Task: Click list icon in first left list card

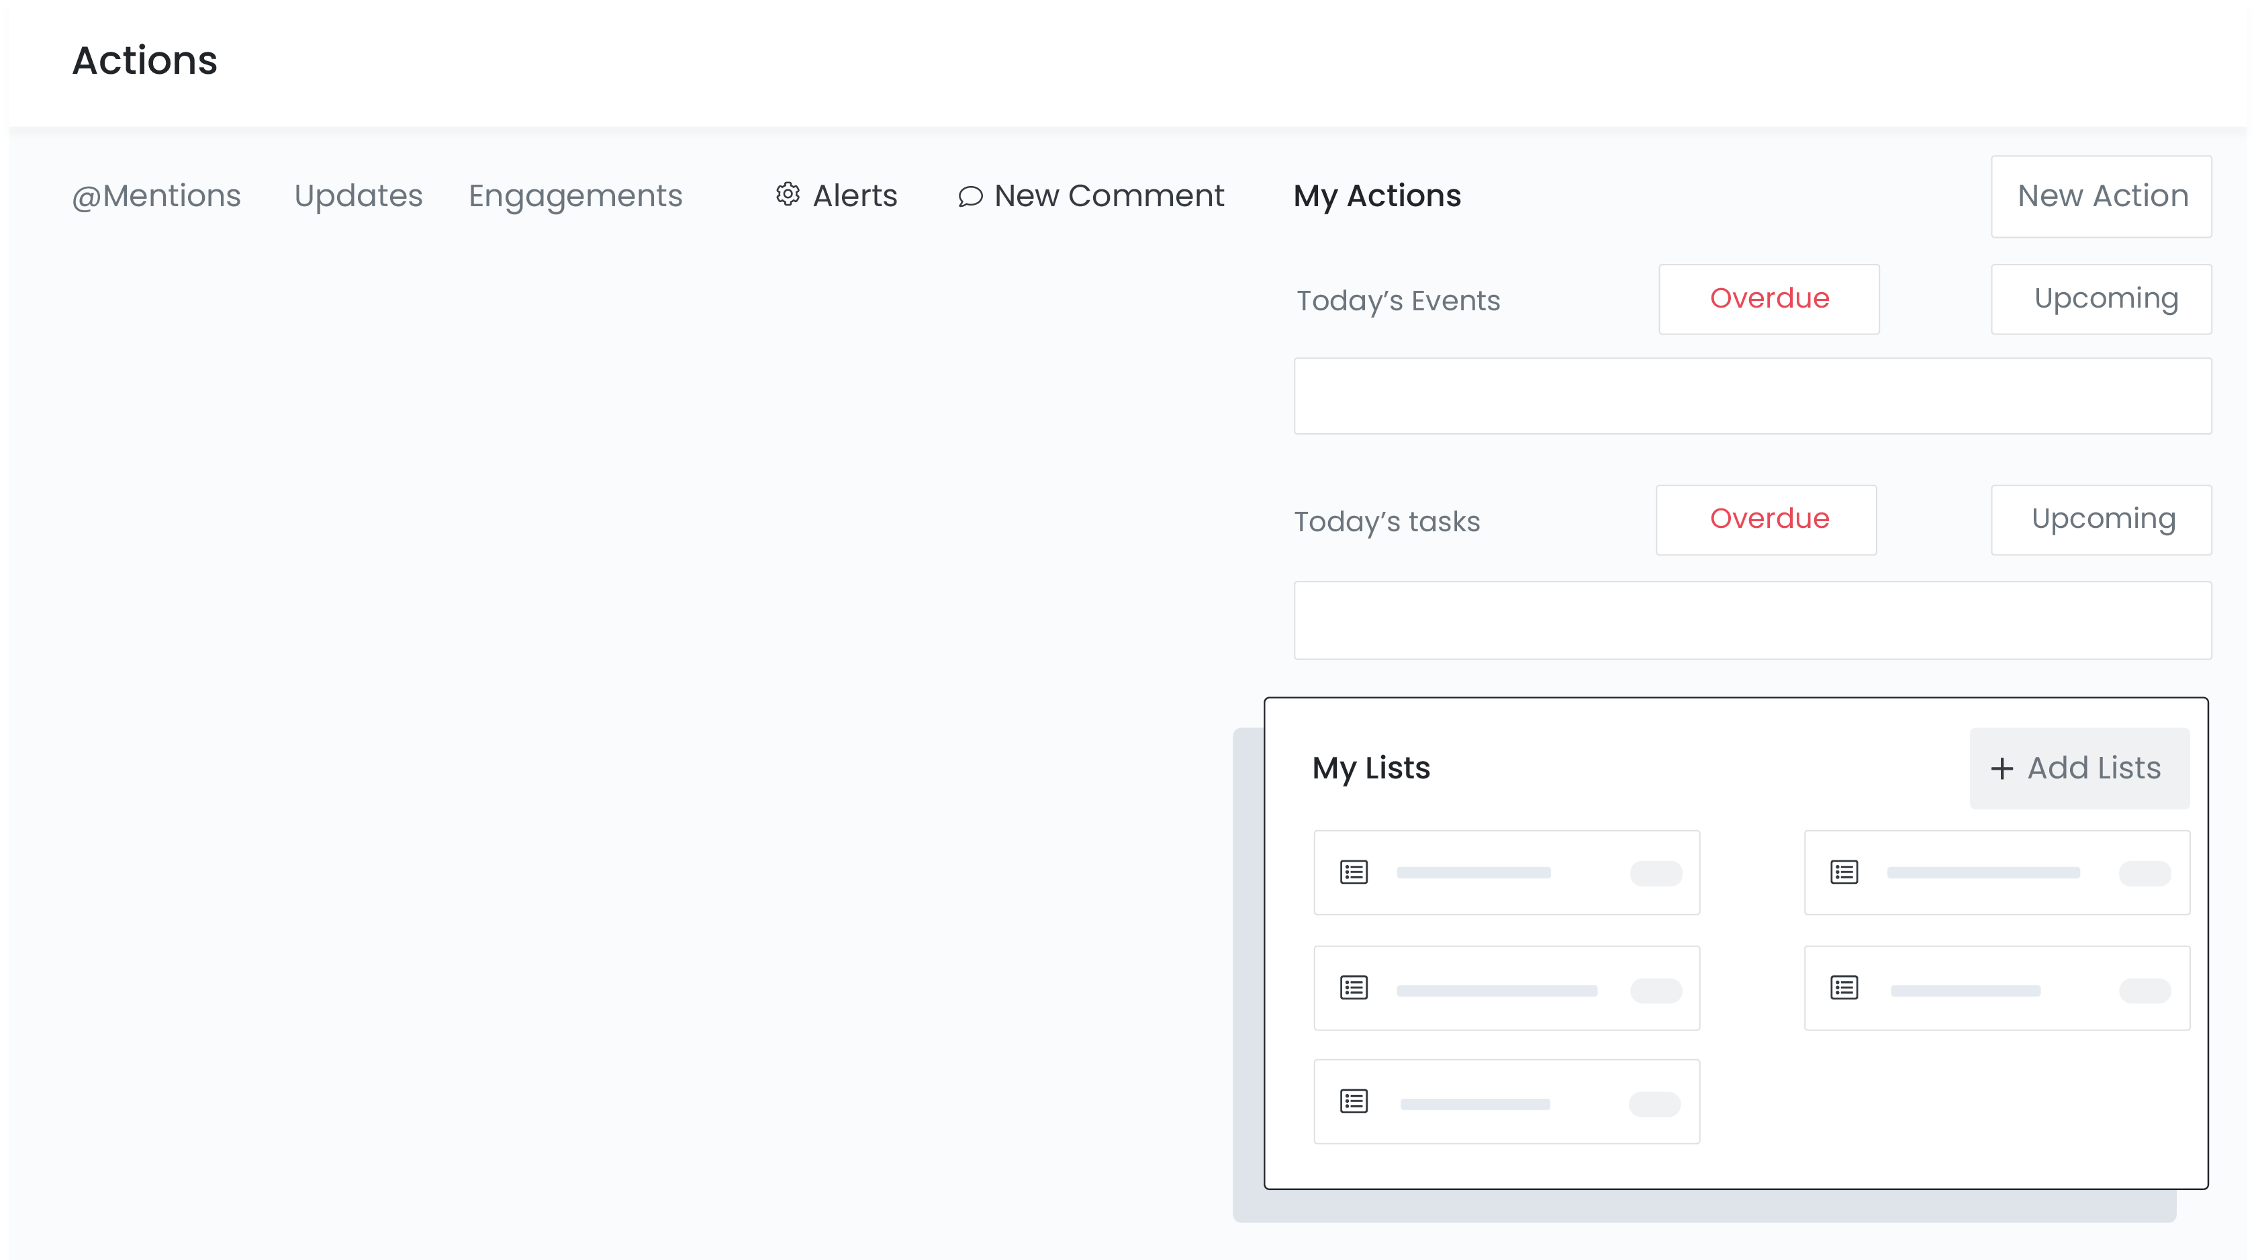Action: 1353,872
